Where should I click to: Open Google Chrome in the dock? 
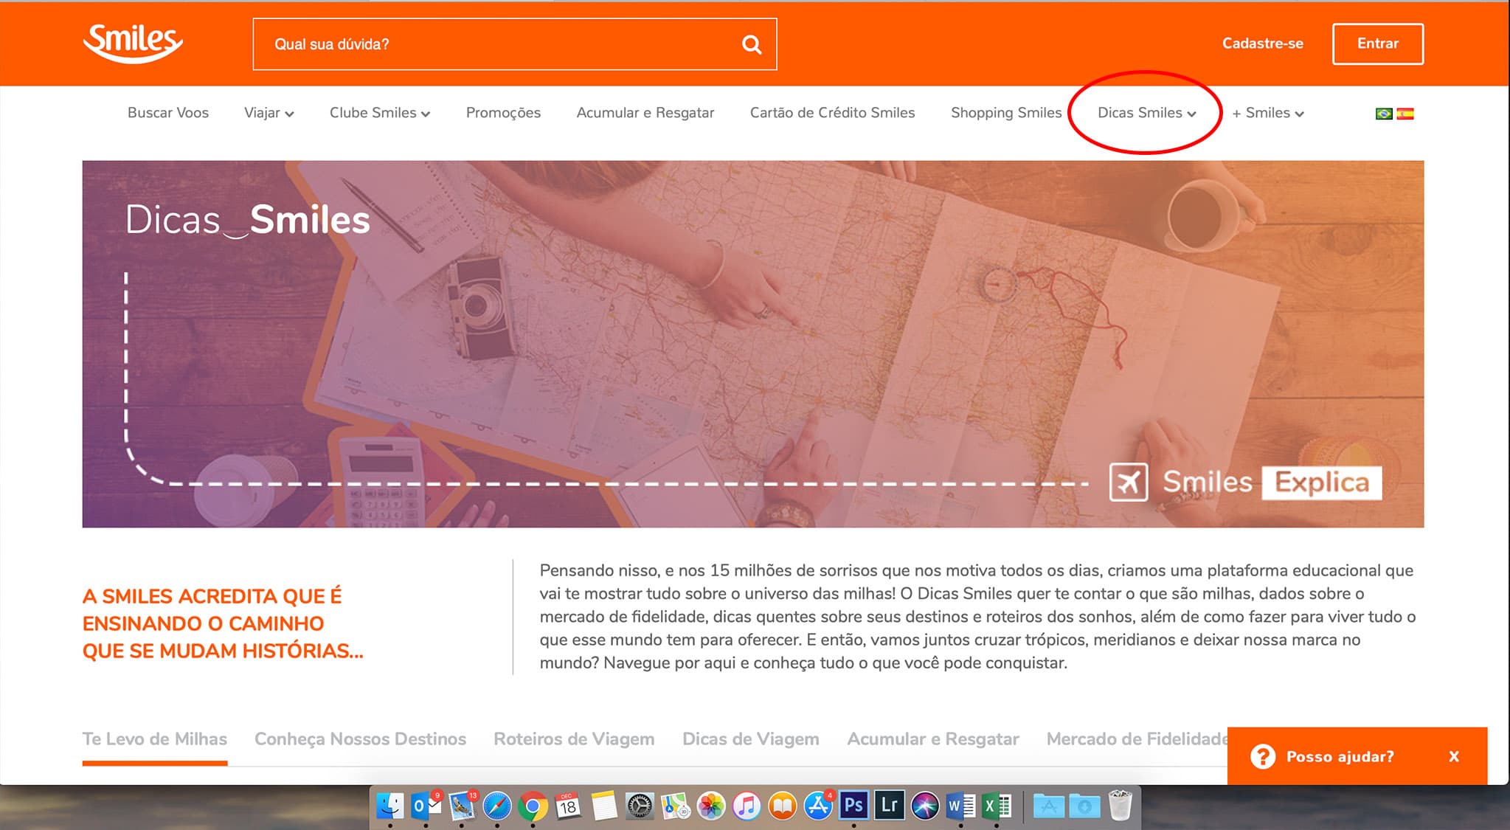pos(533,806)
